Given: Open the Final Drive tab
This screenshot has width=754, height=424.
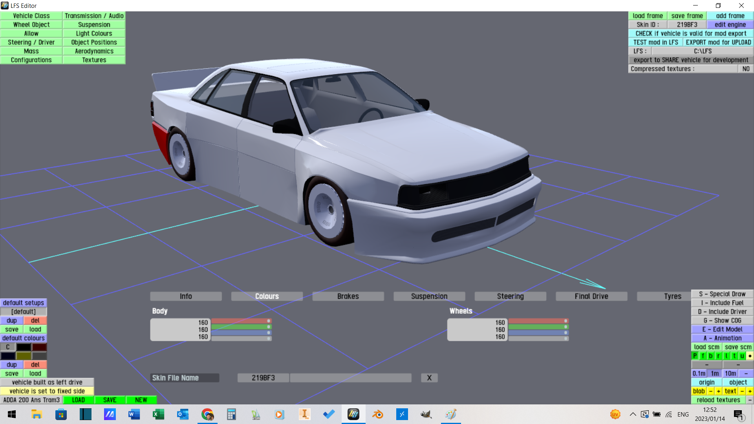Looking at the screenshot, I should click(x=591, y=296).
